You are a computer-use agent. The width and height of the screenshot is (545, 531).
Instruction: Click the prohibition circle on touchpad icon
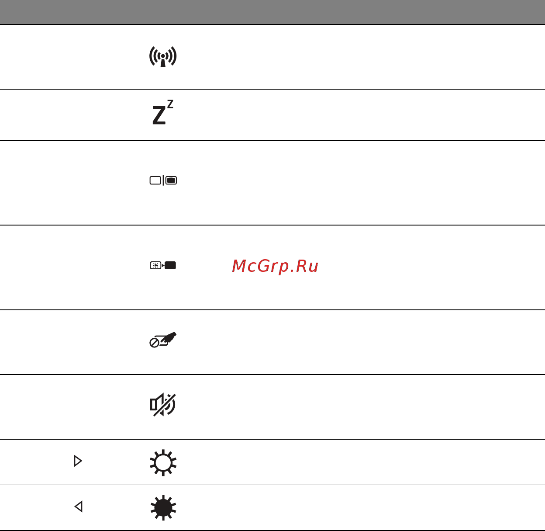click(154, 344)
